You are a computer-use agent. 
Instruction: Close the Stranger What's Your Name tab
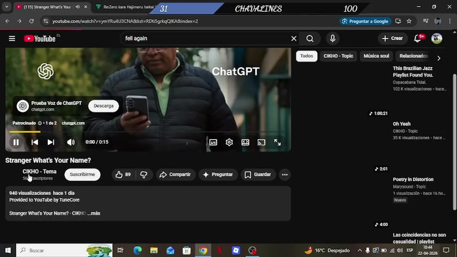(x=86, y=7)
